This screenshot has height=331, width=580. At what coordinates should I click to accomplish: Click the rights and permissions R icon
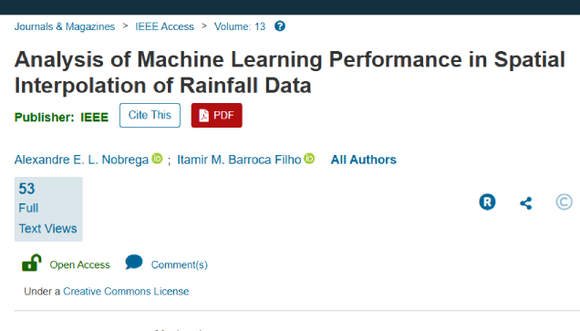coord(487,202)
